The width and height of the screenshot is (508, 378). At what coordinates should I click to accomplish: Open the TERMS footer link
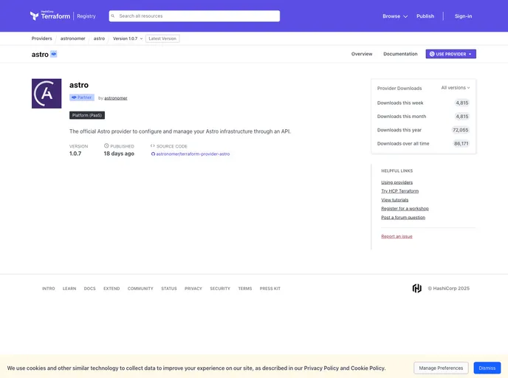(x=245, y=289)
